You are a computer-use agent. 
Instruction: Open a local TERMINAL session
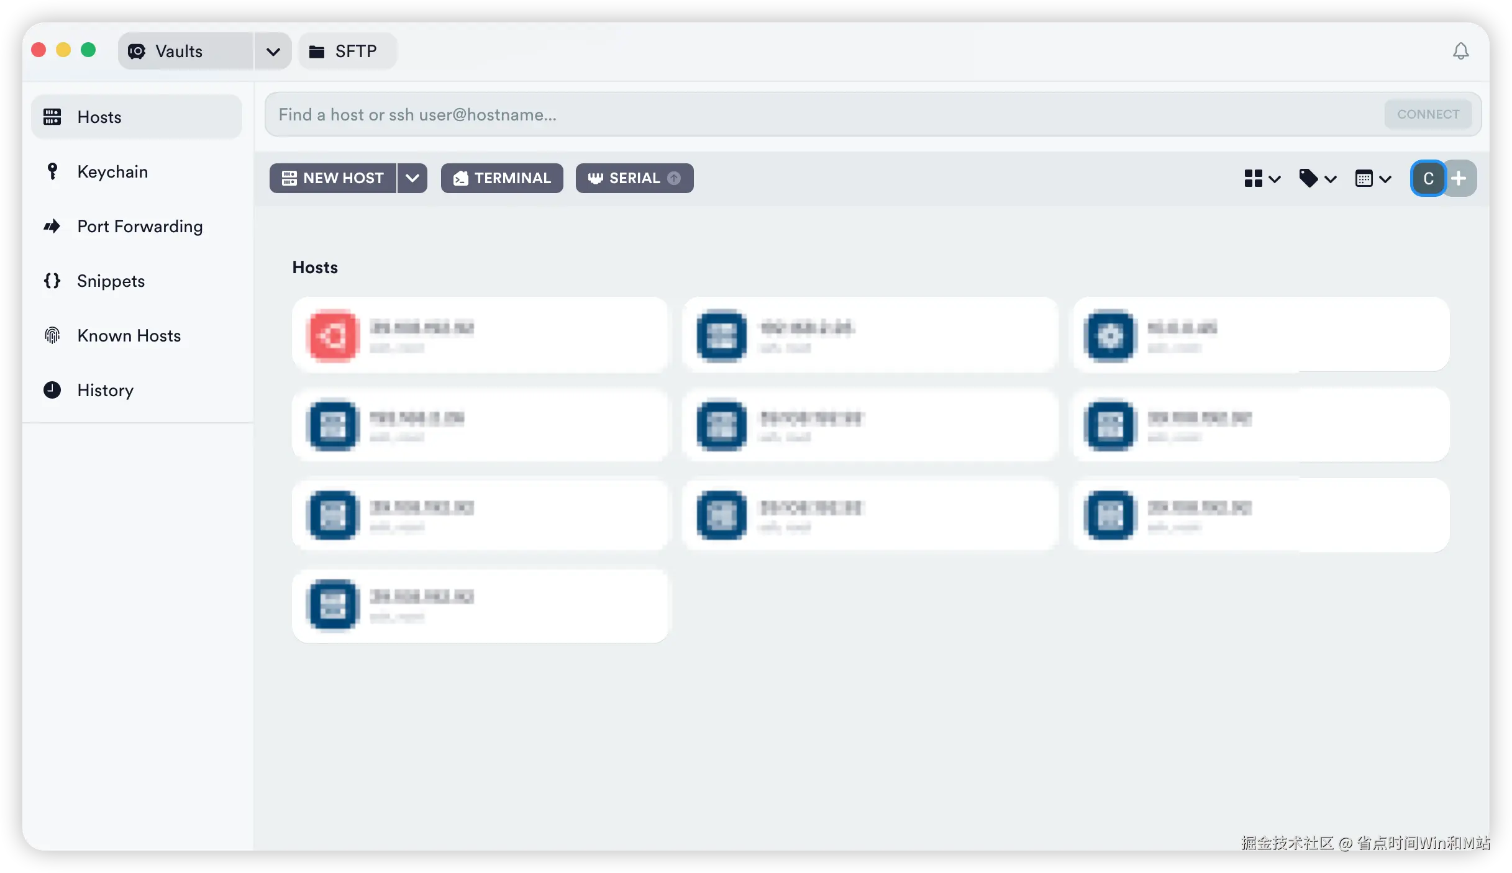pyautogui.click(x=502, y=178)
